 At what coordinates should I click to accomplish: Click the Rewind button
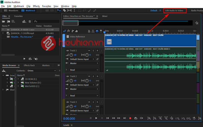point(113,118)
